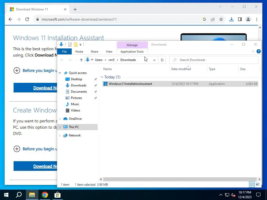
Task: Click the share page icon in Chrome
Action: [x=213, y=19]
